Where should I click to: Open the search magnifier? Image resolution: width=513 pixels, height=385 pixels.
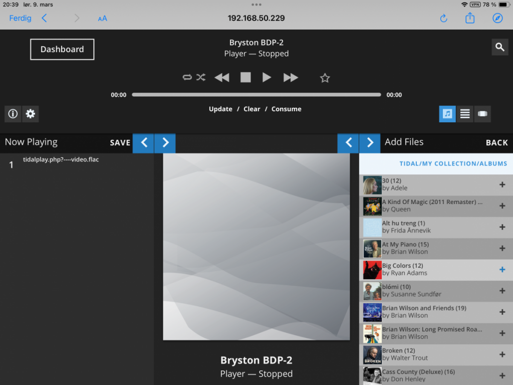click(x=499, y=47)
